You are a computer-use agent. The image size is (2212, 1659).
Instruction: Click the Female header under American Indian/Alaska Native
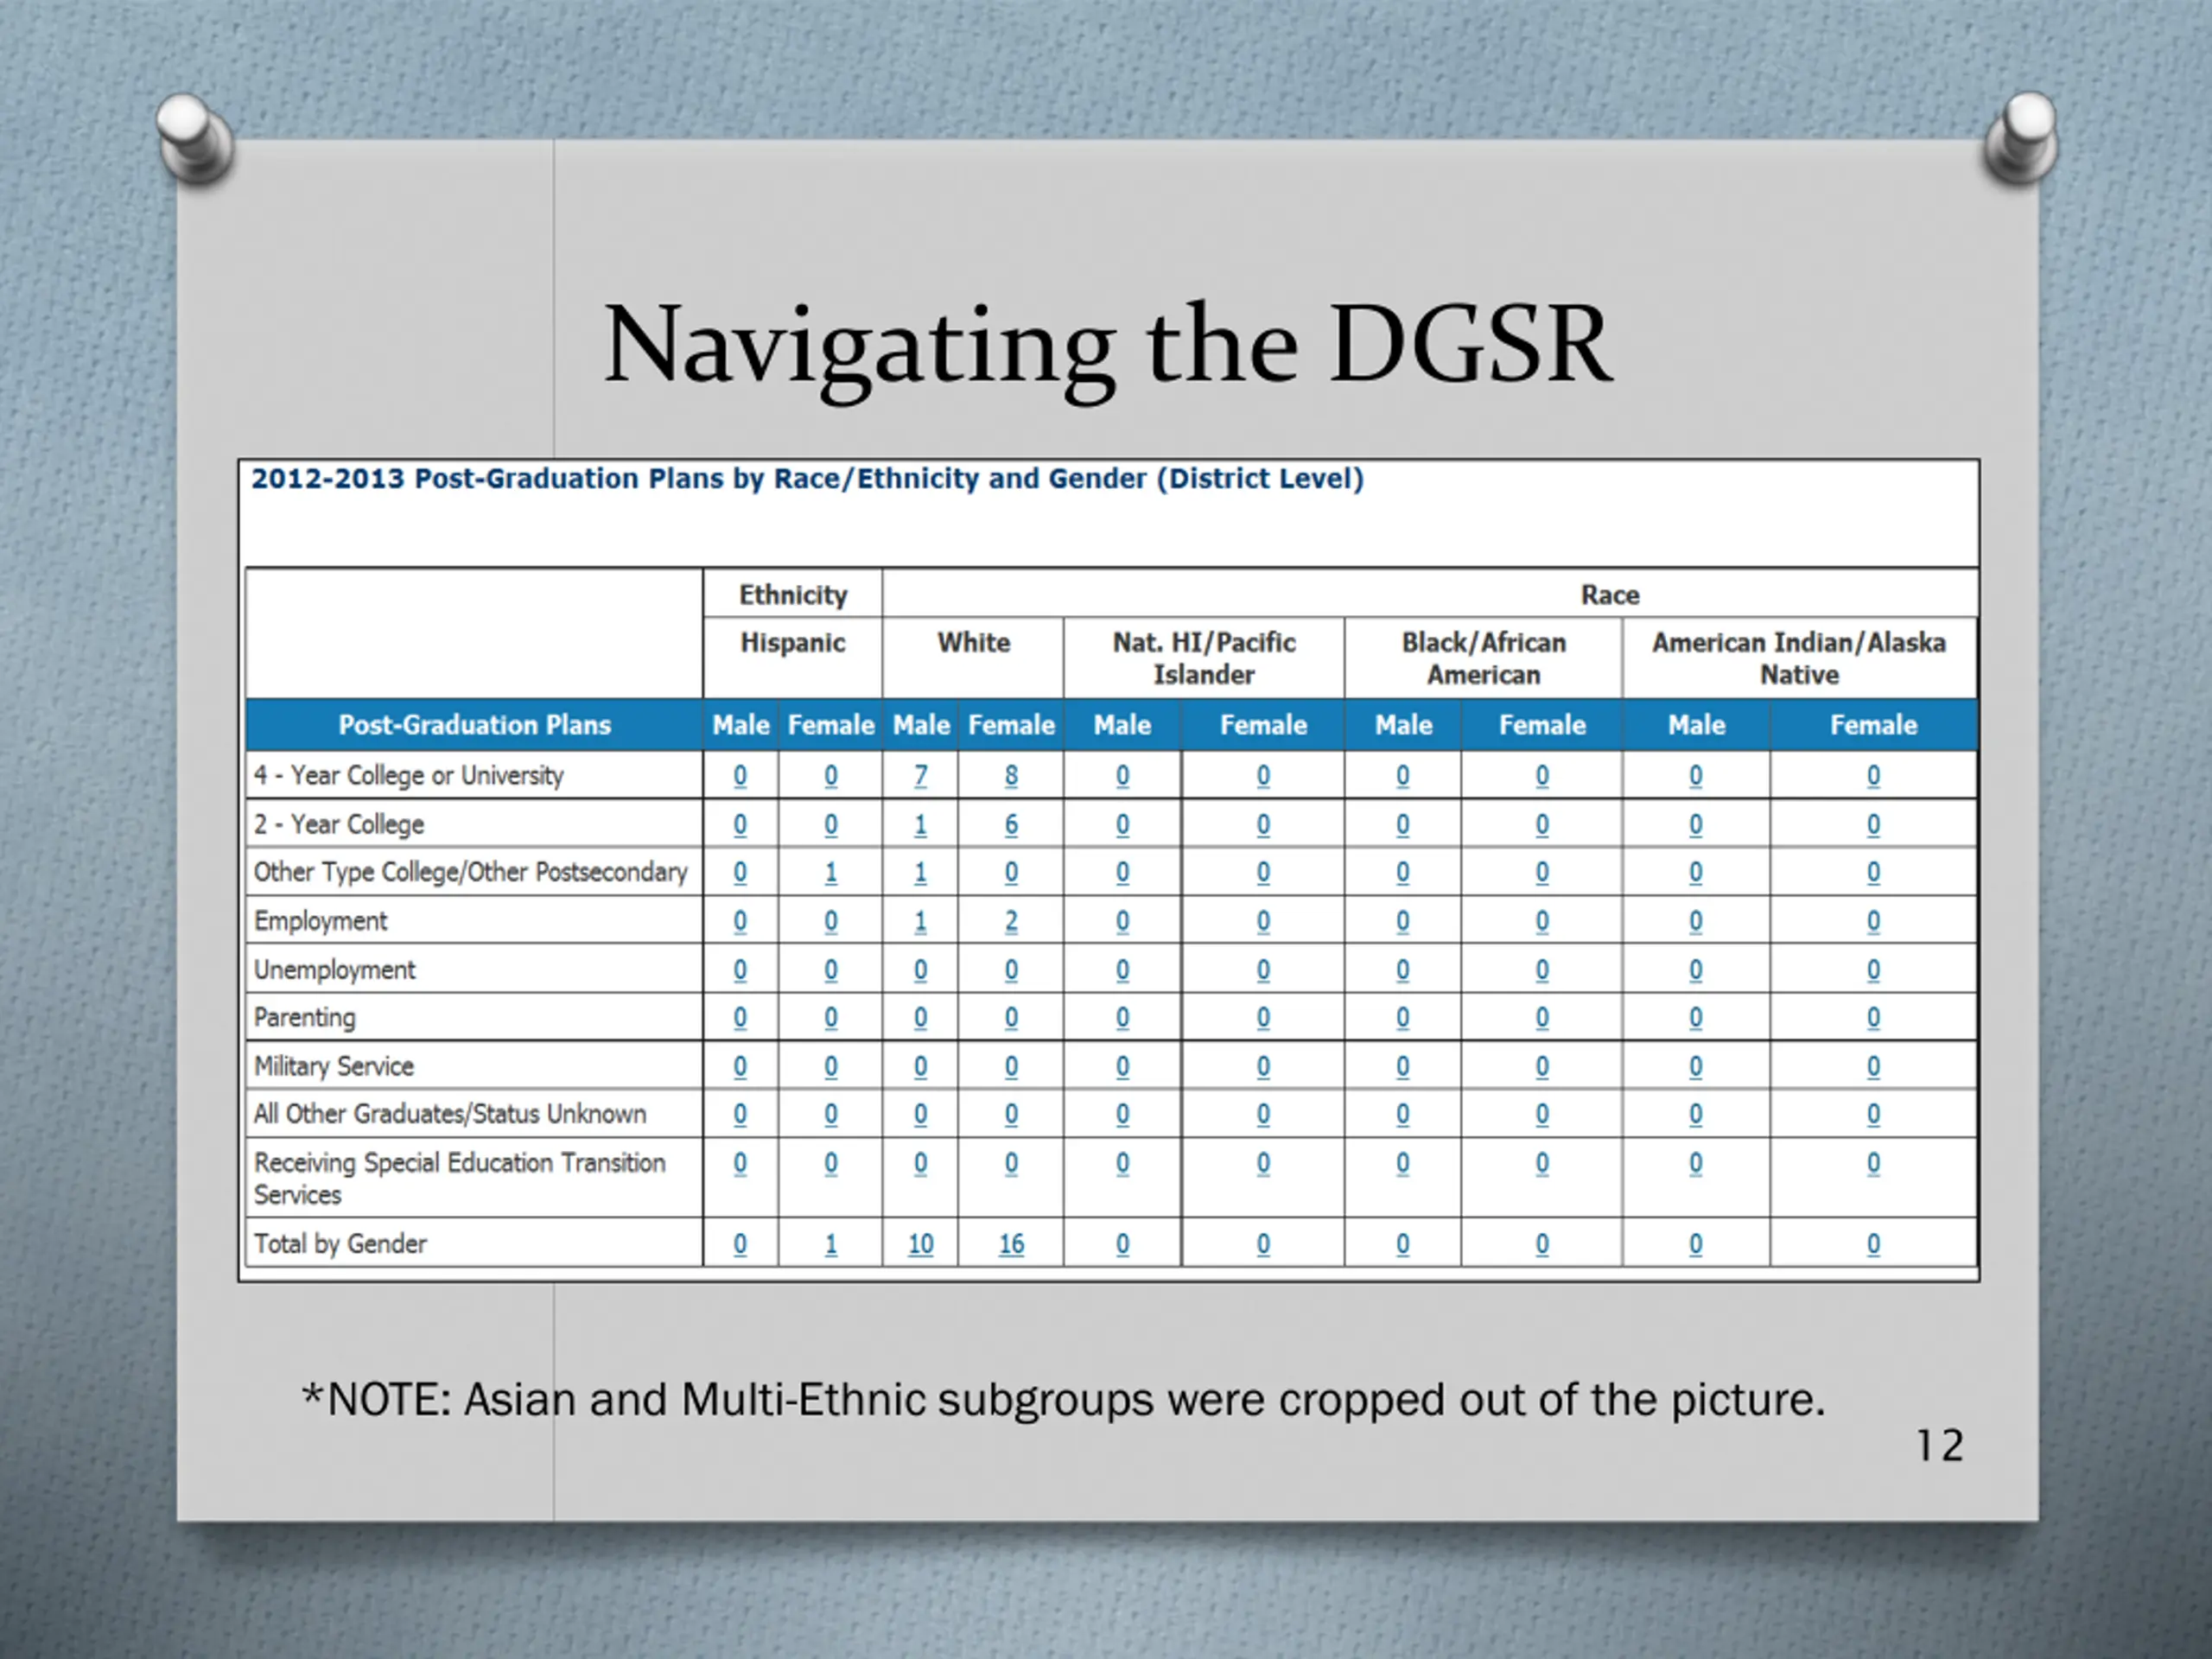point(1873,725)
